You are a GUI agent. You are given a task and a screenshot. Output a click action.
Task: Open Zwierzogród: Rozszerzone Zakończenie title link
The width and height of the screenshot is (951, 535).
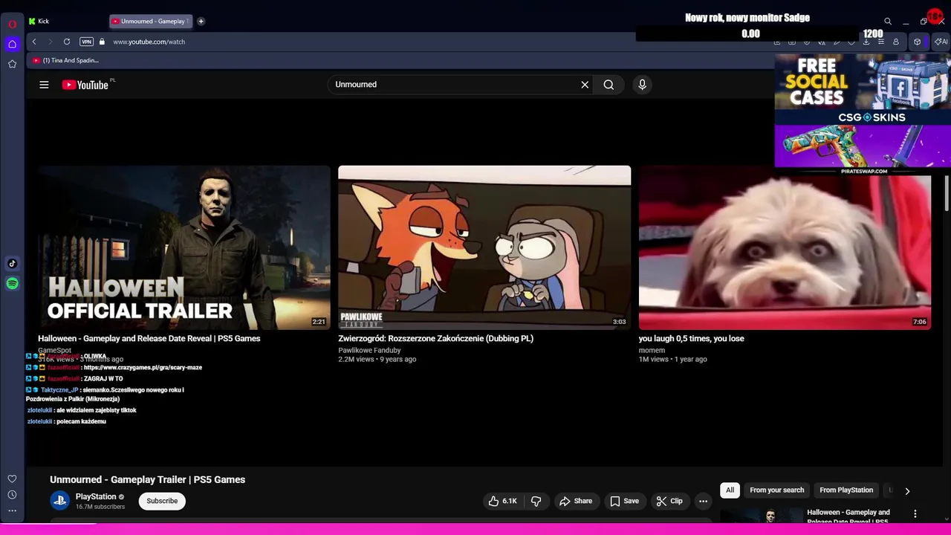click(436, 338)
